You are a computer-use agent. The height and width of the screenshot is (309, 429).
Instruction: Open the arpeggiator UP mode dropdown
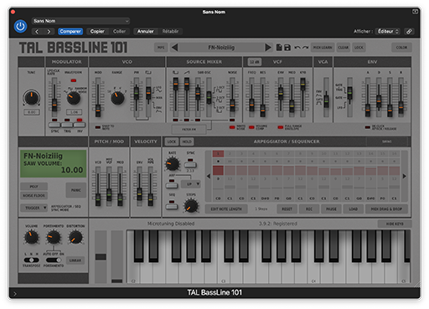(191, 184)
